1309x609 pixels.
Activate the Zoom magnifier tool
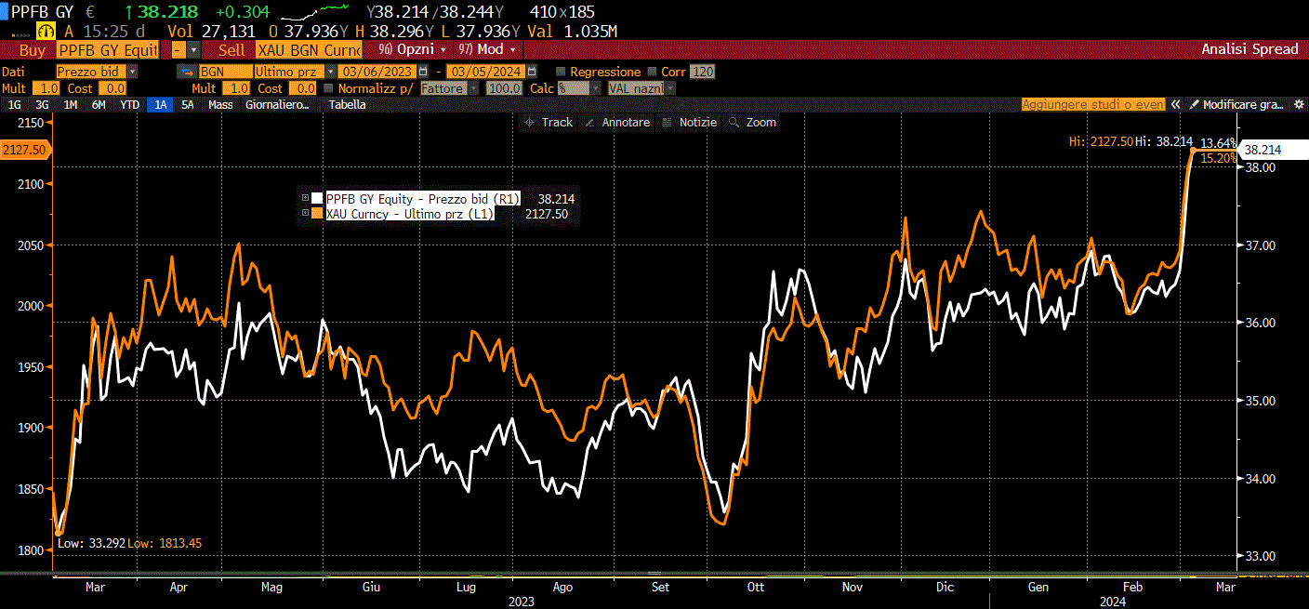pyautogui.click(x=753, y=123)
